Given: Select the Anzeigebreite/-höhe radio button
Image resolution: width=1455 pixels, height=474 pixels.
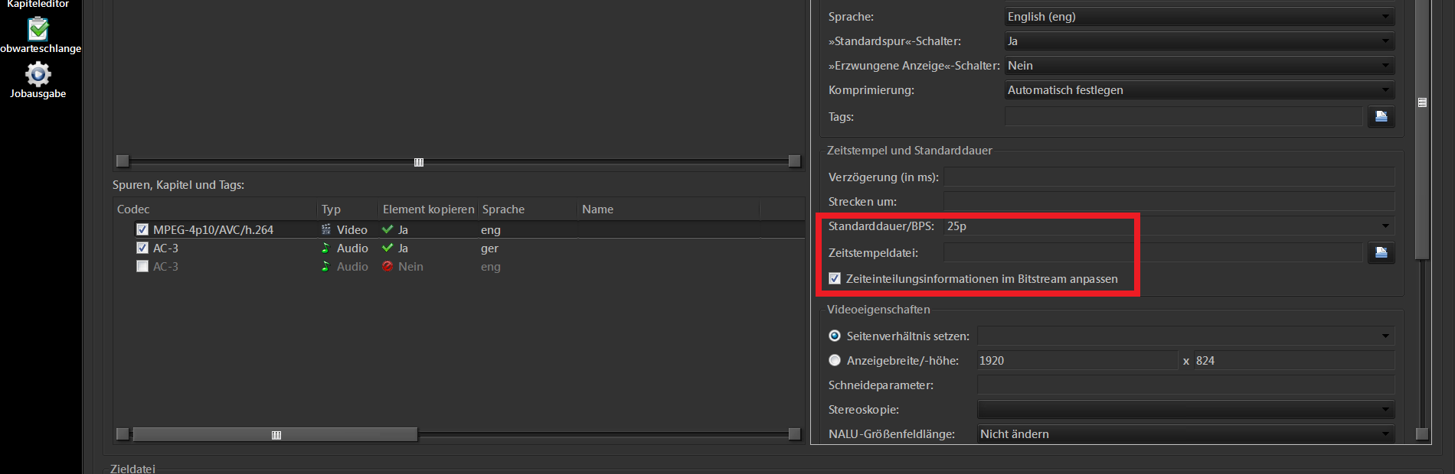Looking at the screenshot, I should coord(835,360).
